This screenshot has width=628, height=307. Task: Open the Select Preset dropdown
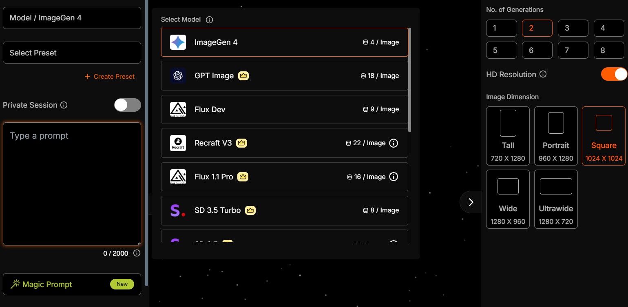pos(72,53)
